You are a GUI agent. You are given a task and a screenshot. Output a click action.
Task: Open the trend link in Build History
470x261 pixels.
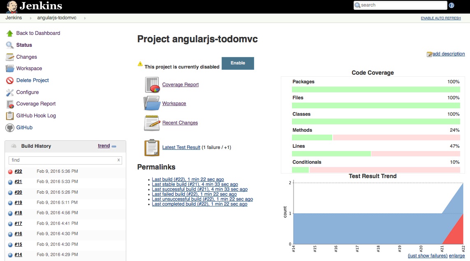click(x=104, y=146)
